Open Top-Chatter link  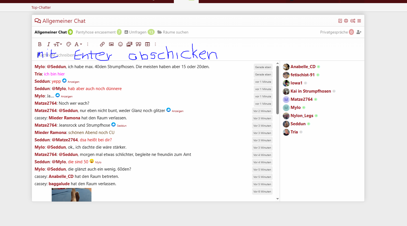click(41, 8)
